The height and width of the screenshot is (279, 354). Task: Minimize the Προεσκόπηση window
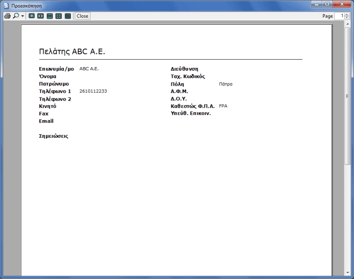pyautogui.click(x=316, y=4)
